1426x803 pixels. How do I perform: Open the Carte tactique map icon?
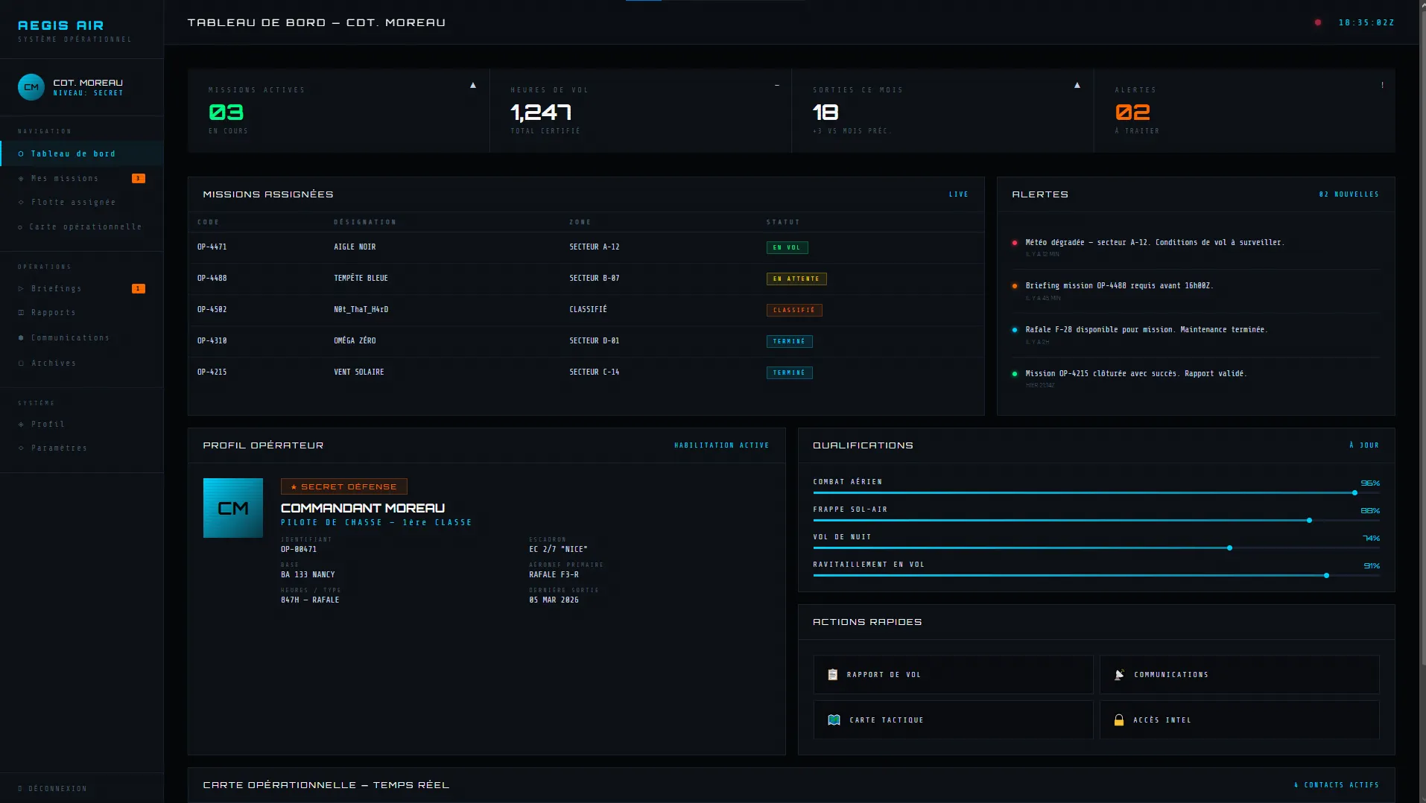(x=834, y=720)
